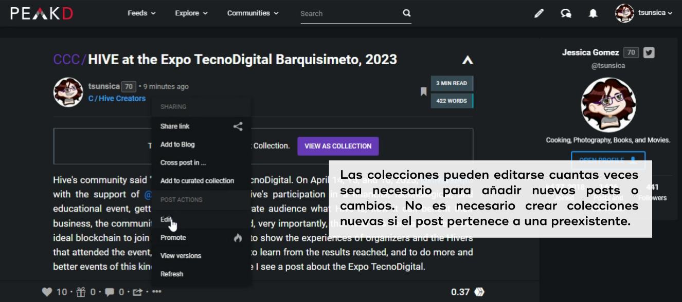Click the gift tip icon
Screen dimensions: 682x302
point(81,292)
